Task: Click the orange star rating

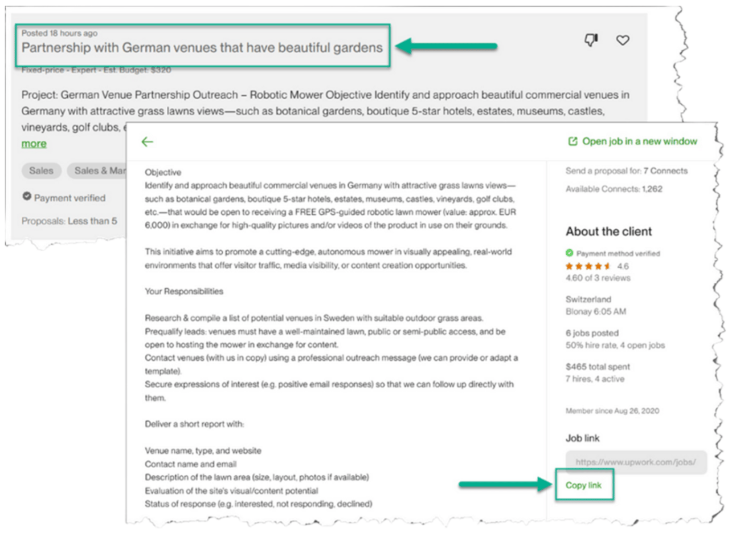Action: click(588, 266)
